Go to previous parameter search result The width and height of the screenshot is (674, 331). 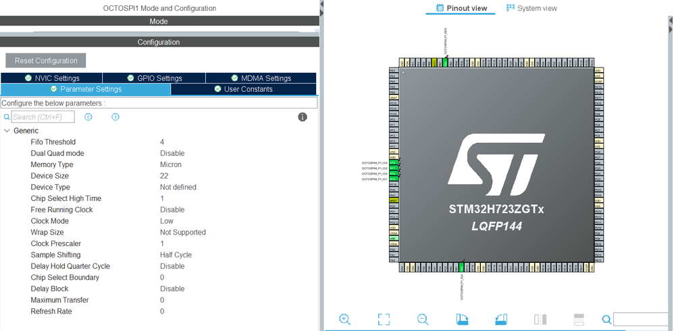pos(88,117)
